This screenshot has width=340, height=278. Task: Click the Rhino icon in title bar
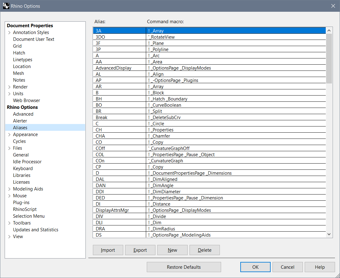point(6,6)
